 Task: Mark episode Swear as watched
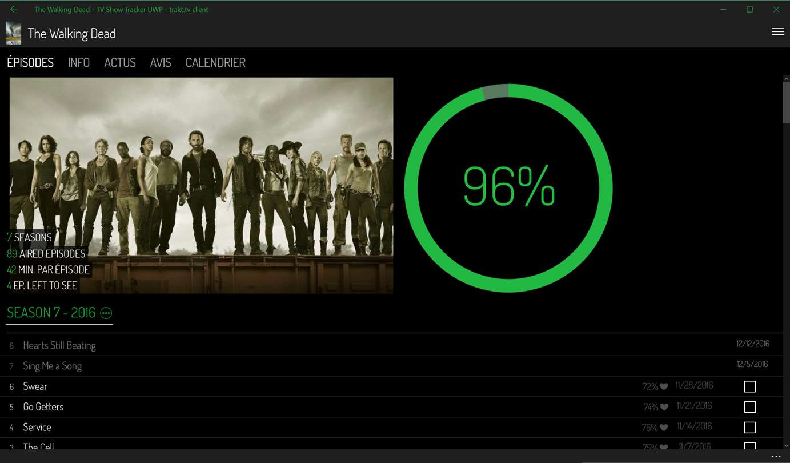(750, 387)
